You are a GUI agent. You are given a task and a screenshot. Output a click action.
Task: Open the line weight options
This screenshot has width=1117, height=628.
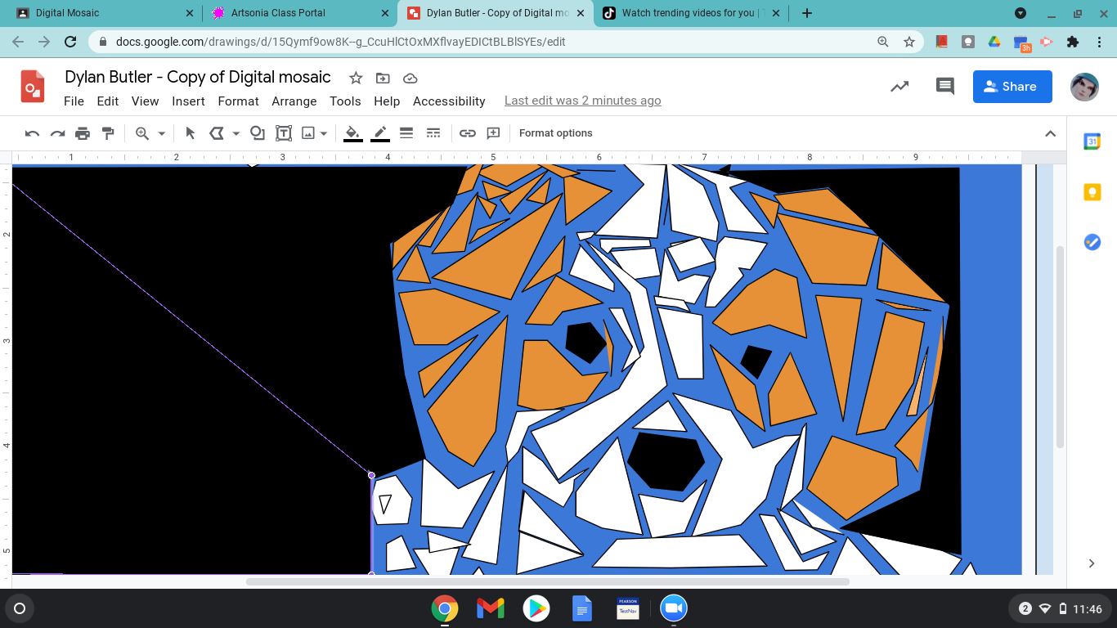pyautogui.click(x=406, y=133)
